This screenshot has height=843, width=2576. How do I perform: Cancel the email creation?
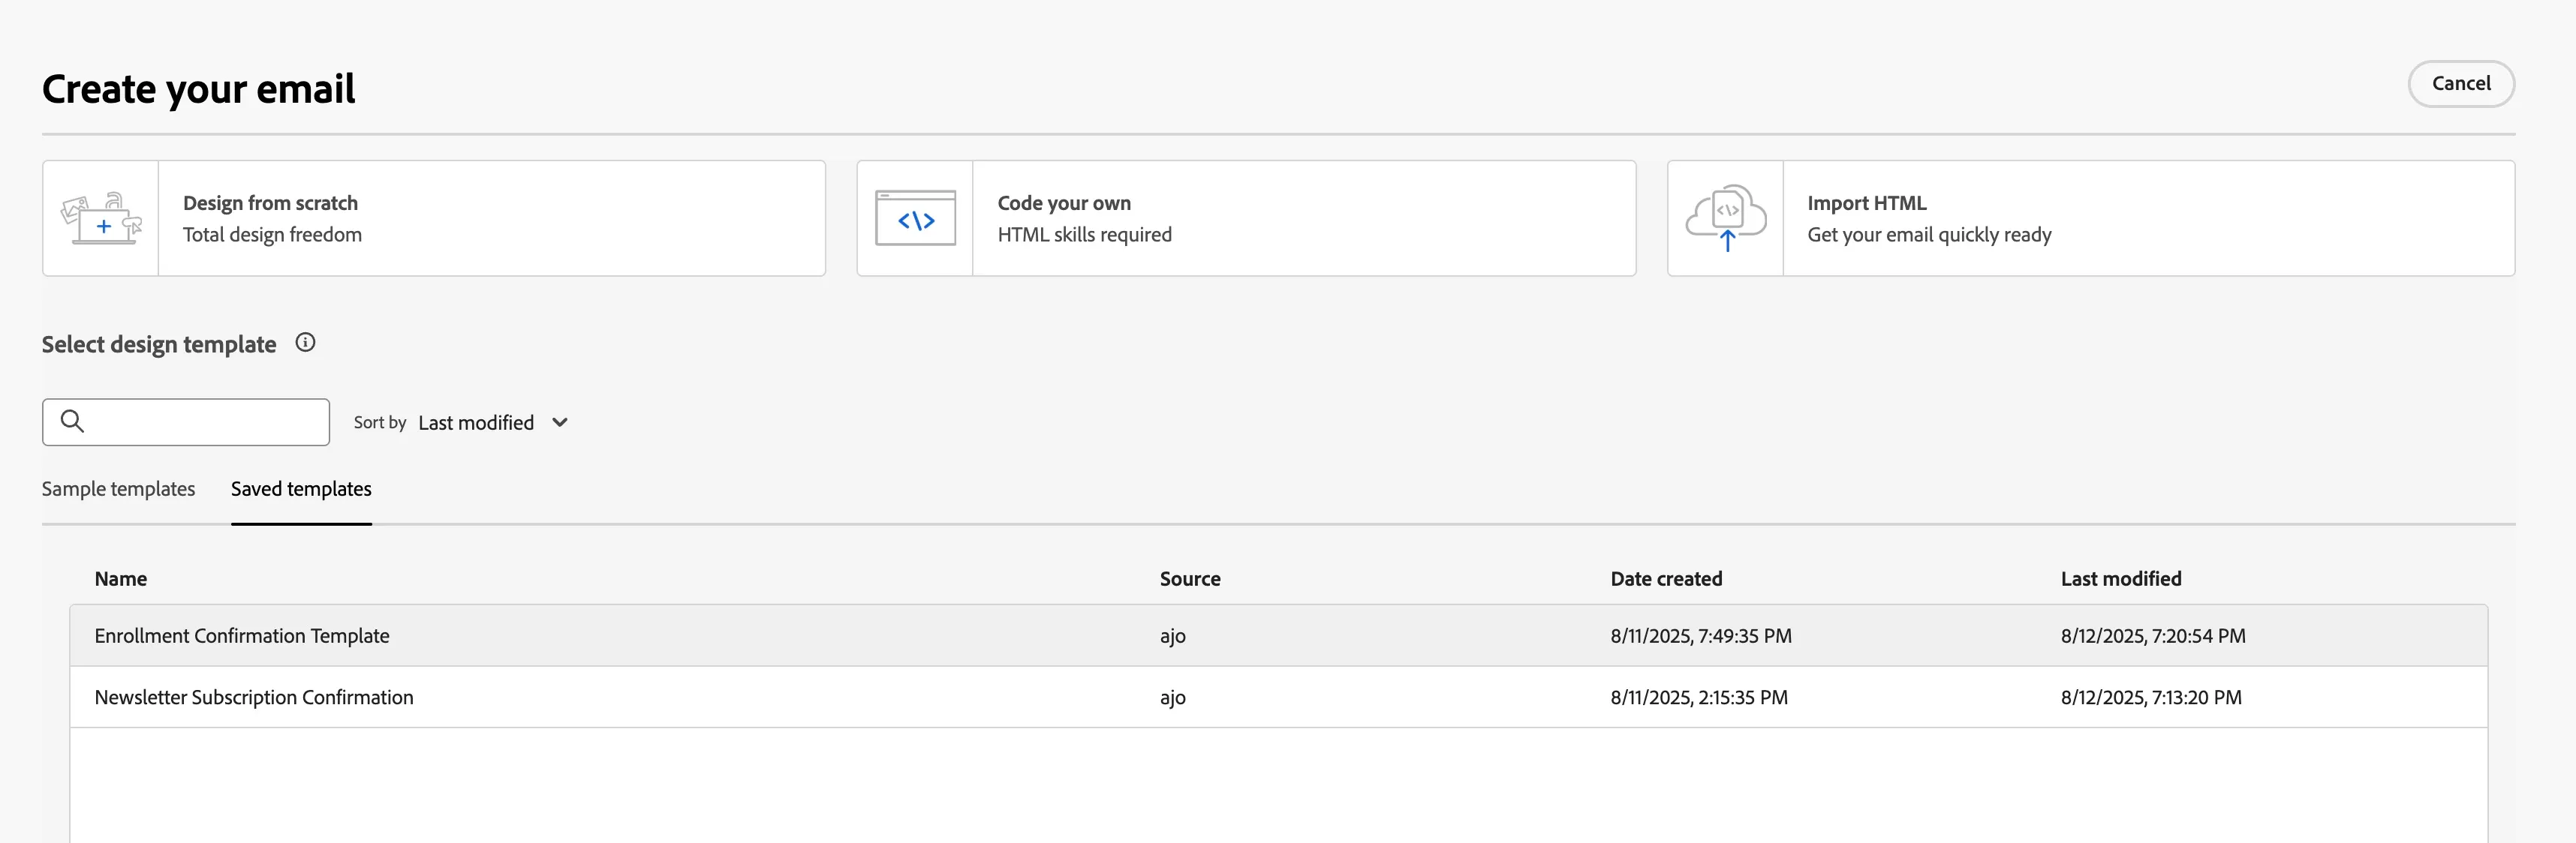pyautogui.click(x=2461, y=84)
